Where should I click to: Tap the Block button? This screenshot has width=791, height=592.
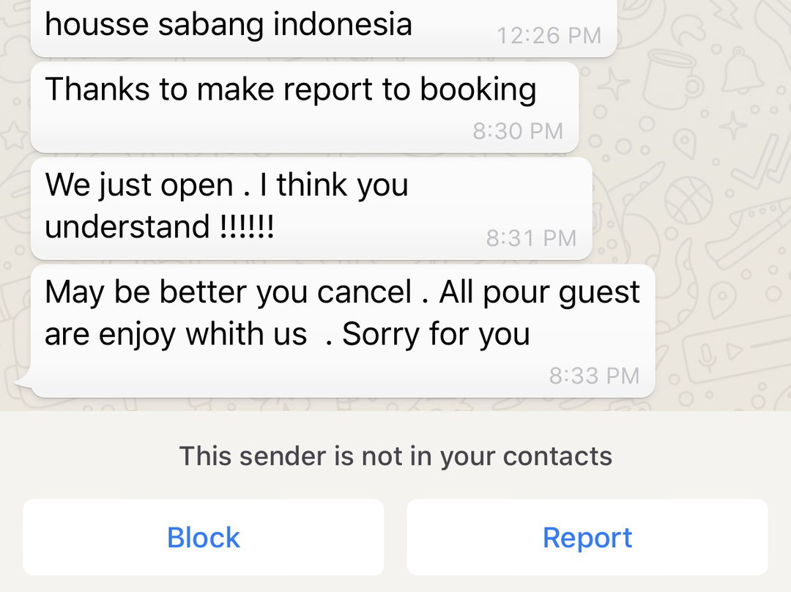coord(203,537)
